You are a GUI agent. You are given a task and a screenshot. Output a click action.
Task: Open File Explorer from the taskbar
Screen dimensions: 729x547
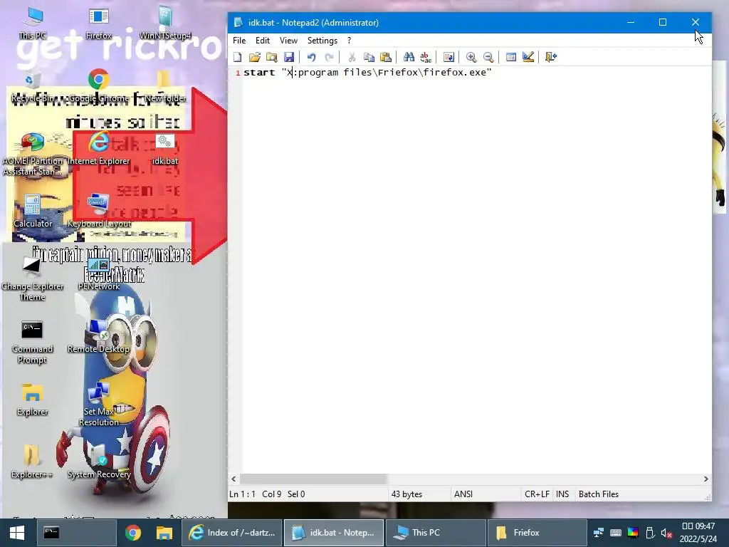tap(164, 533)
